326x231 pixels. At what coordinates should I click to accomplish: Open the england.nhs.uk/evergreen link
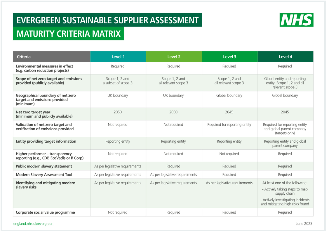(33, 223)
